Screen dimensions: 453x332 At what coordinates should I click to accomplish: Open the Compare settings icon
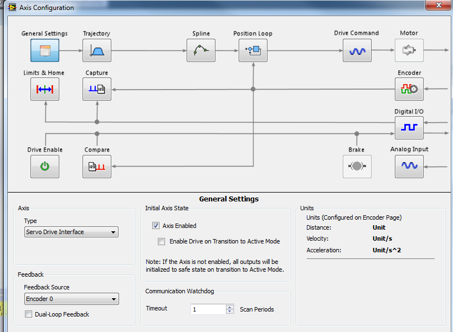tap(97, 167)
